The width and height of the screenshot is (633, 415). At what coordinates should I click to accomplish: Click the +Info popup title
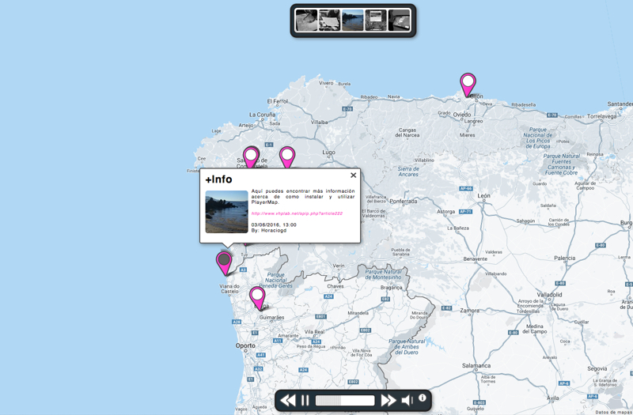point(218,179)
